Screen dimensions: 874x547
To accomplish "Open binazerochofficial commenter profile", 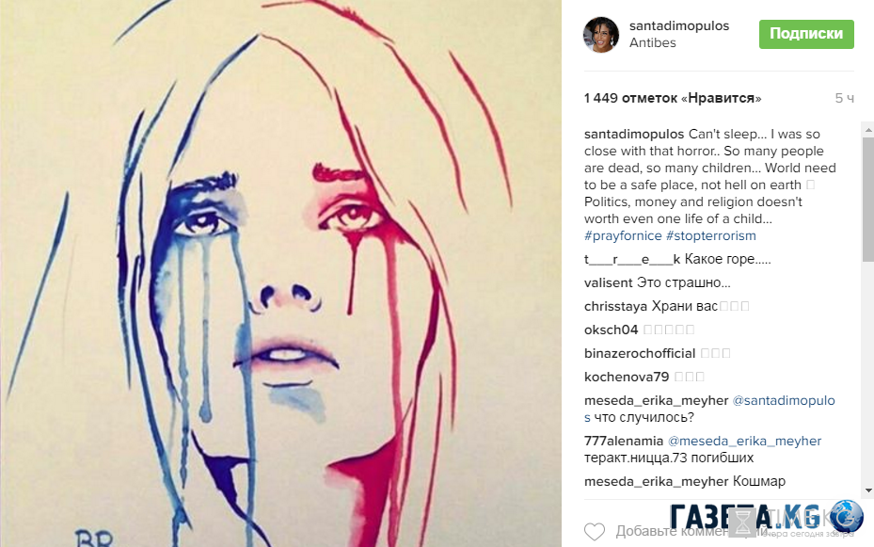I will [x=640, y=353].
